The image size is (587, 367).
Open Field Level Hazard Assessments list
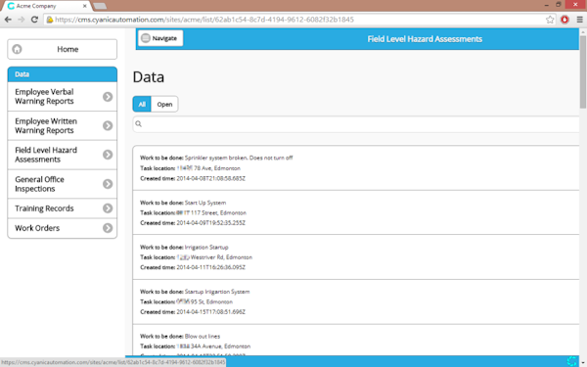[x=63, y=155]
